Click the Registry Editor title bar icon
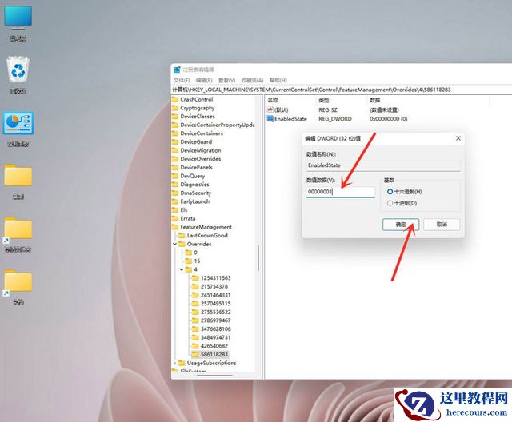Screen dimensions: 512x422 177,70
